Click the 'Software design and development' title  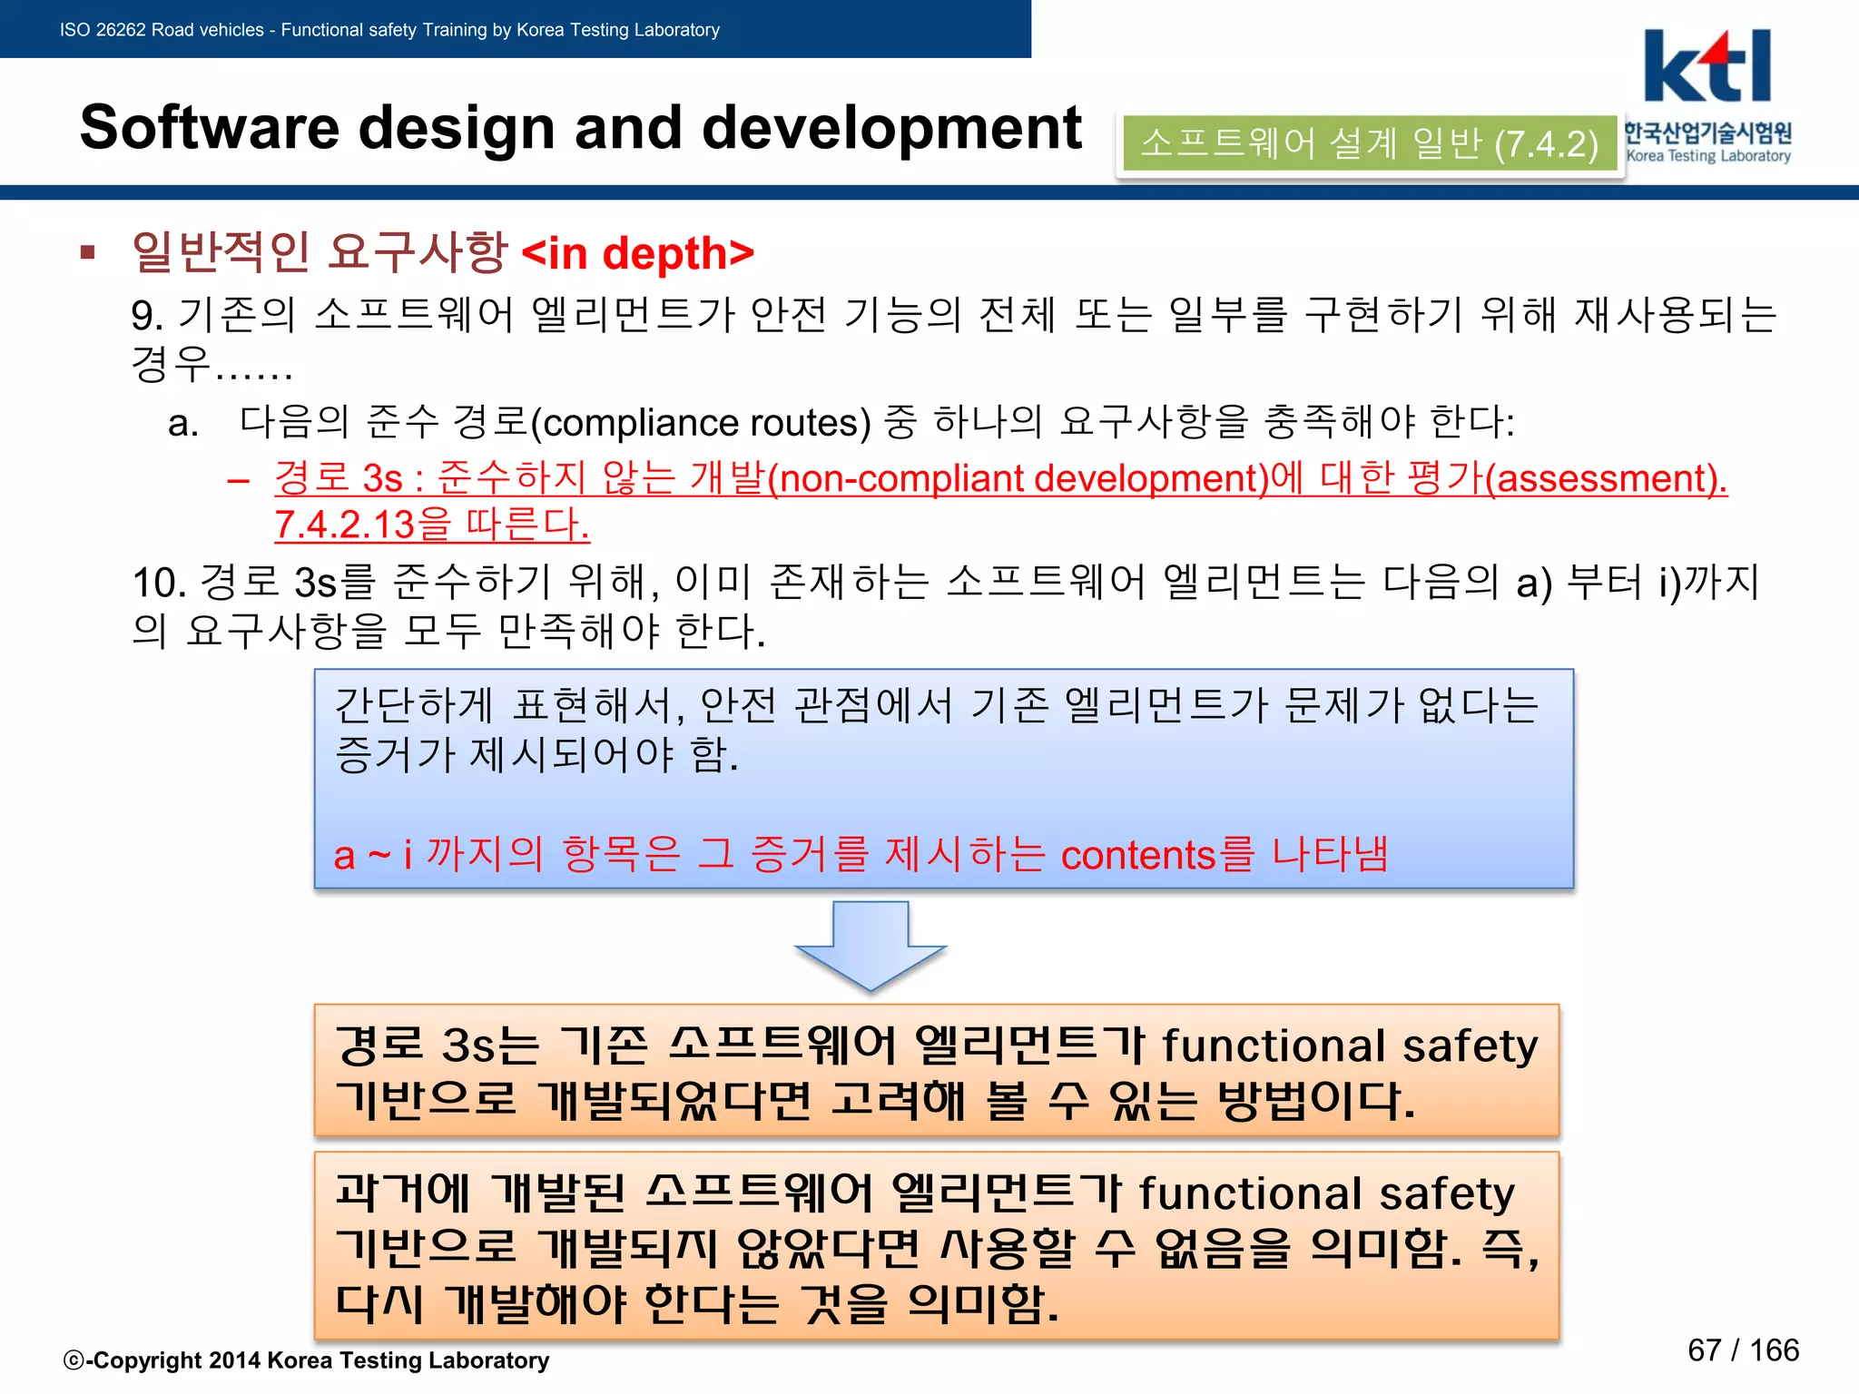point(581,127)
